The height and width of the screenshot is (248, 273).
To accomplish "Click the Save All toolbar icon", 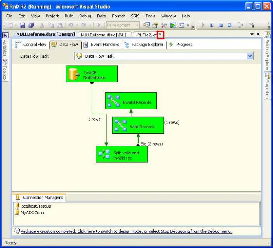I will point(31,25).
